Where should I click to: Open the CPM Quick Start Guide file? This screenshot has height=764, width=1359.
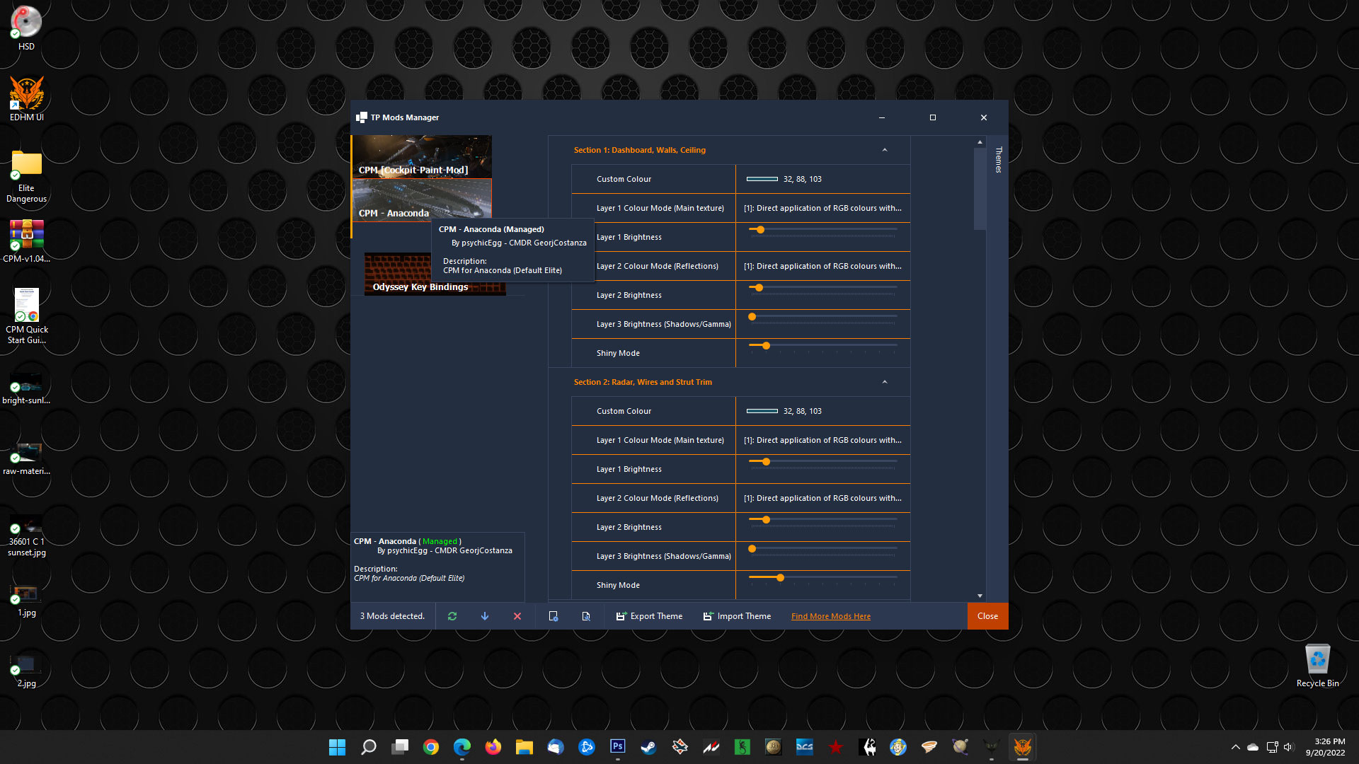(26, 316)
